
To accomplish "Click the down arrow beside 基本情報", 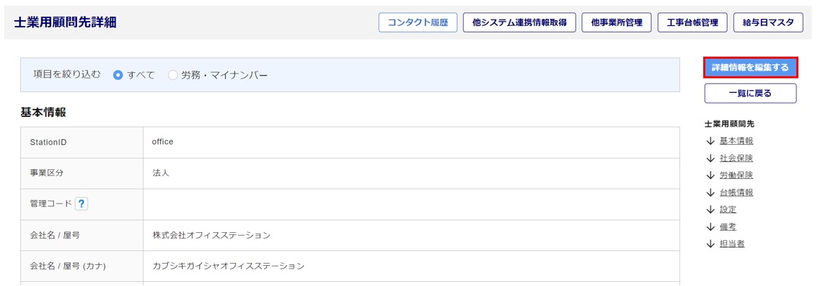I will (710, 141).
